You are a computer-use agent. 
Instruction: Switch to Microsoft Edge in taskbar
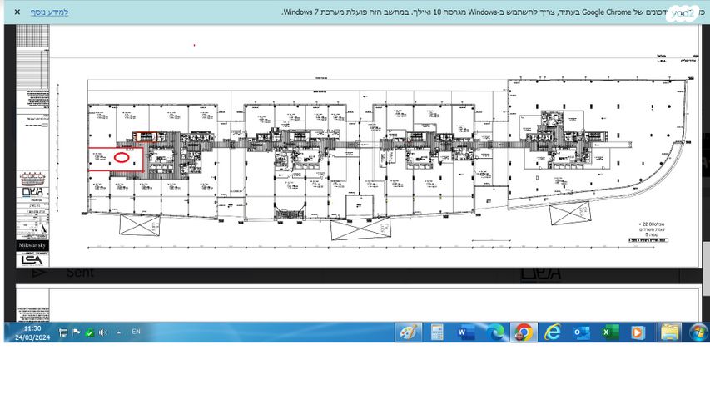[x=495, y=332]
